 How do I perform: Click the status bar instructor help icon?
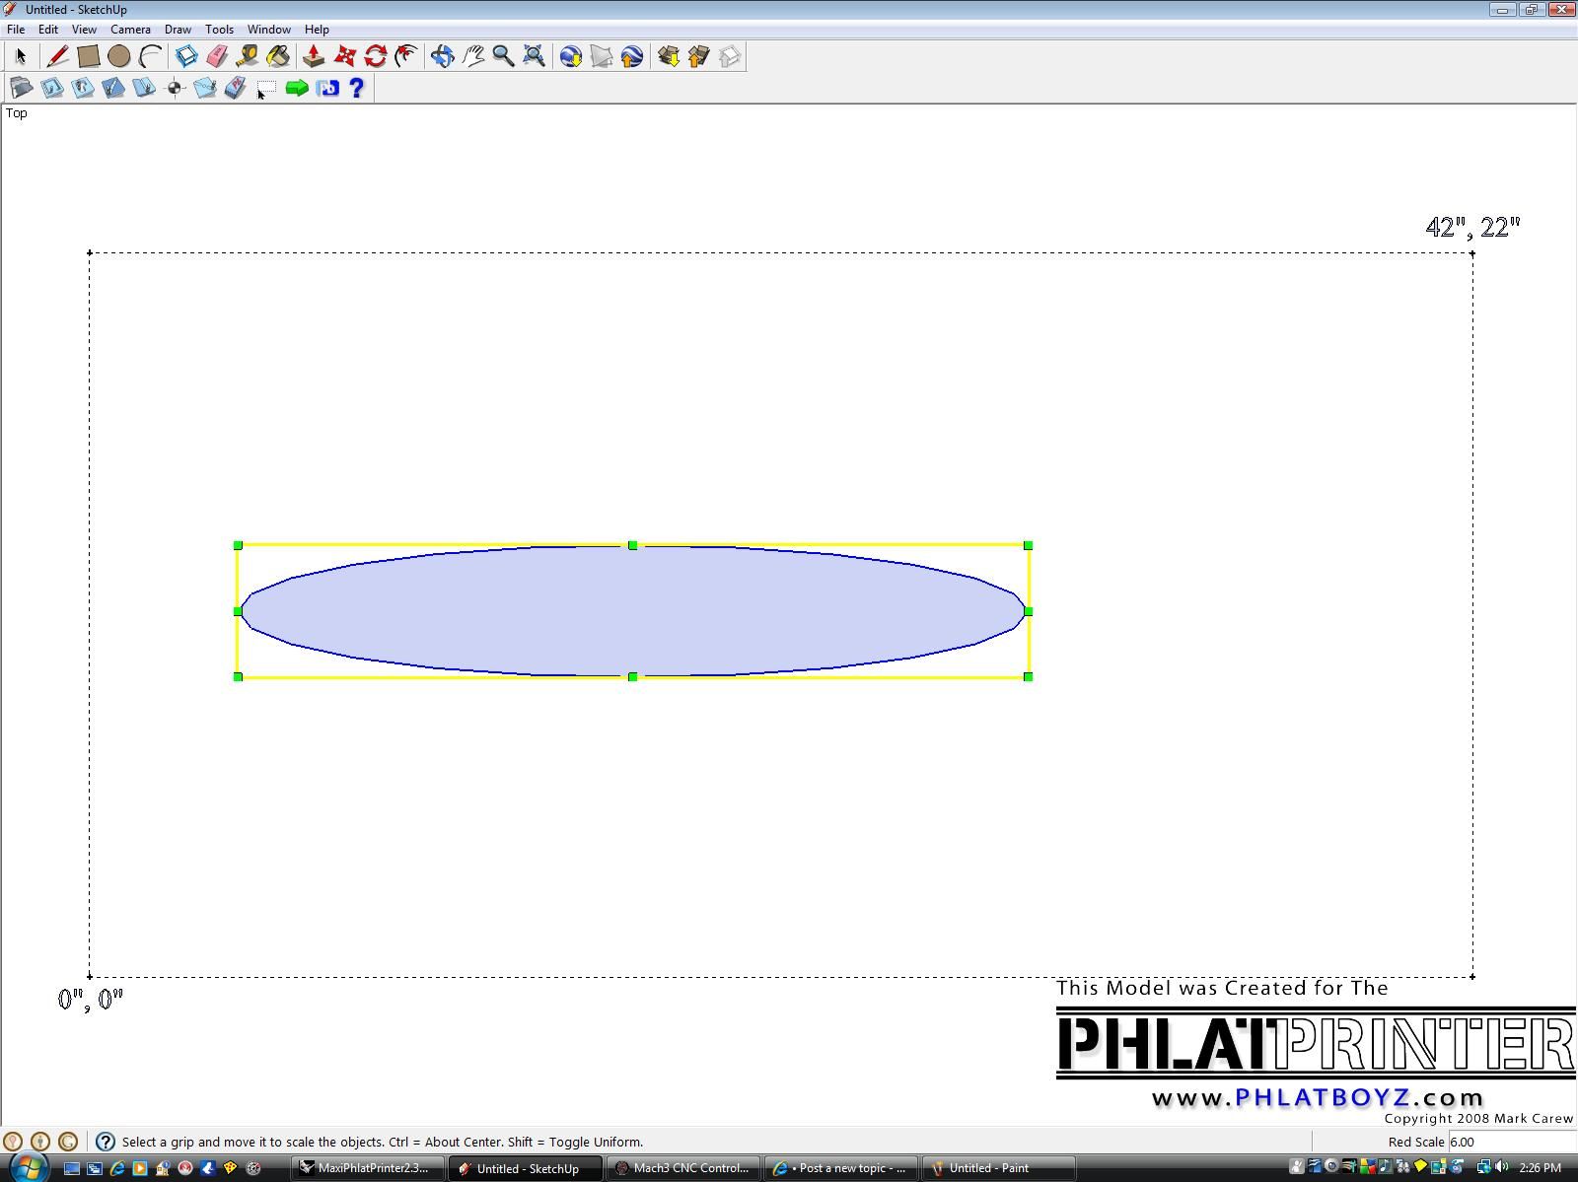[x=106, y=1142]
